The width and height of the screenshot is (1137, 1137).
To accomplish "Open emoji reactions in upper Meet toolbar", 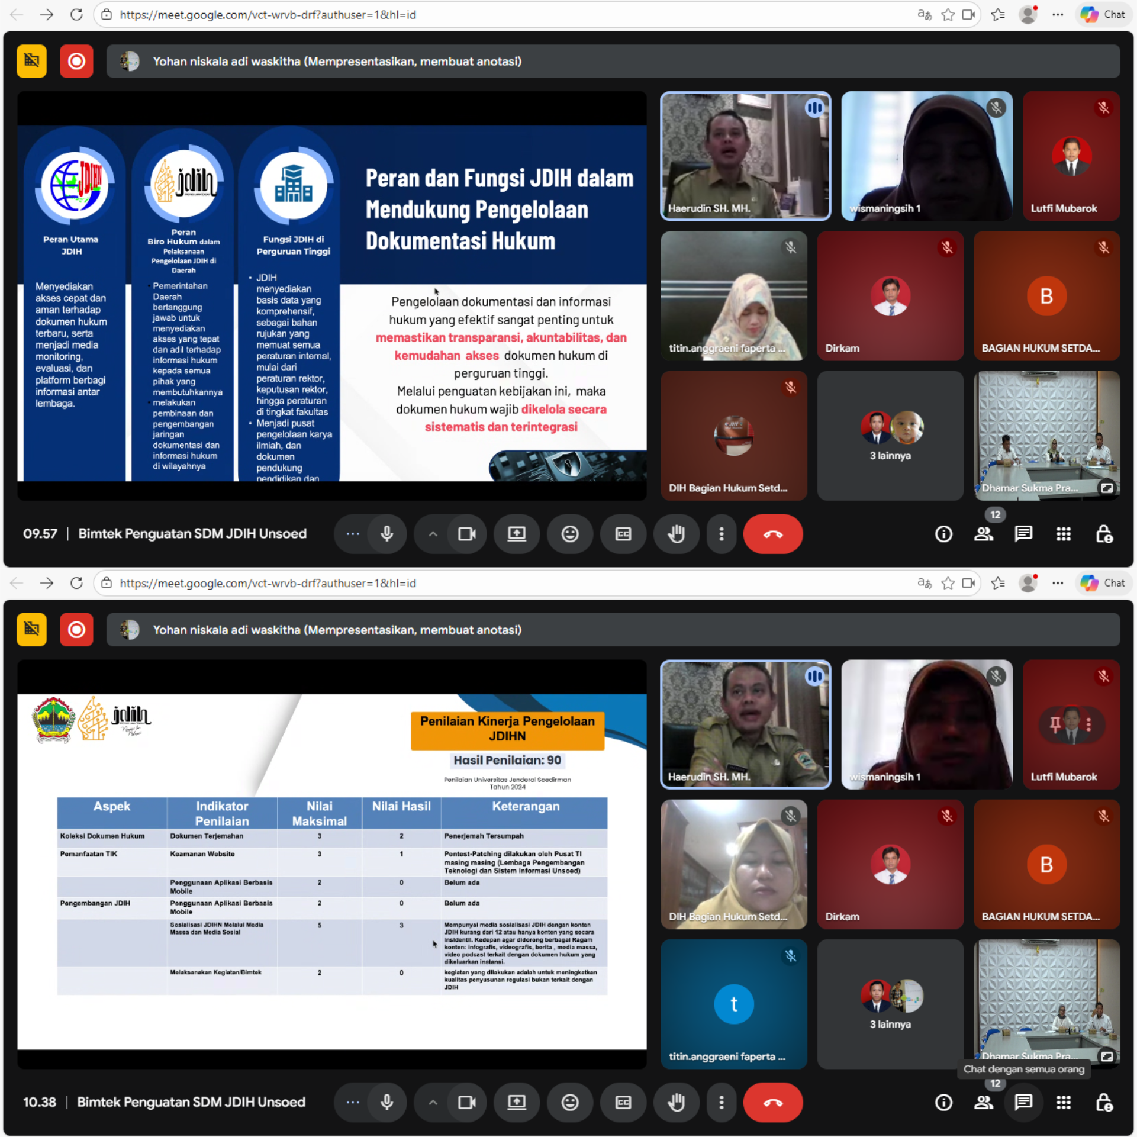I will pyautogui.click(x=569, y=534).
